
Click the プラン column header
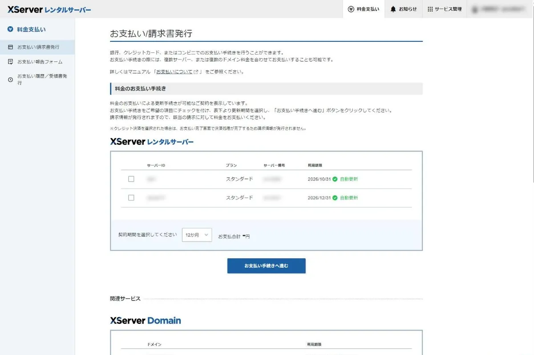click(231, 165)
